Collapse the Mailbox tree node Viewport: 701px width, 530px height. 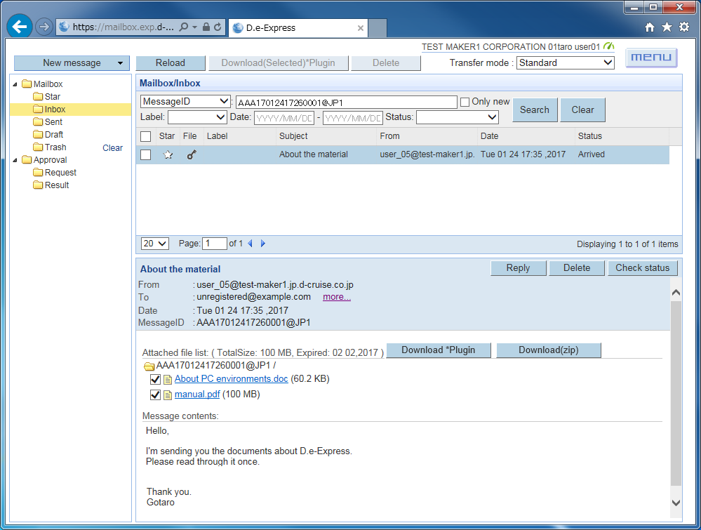pyautogui.click(x=15, y=84)
